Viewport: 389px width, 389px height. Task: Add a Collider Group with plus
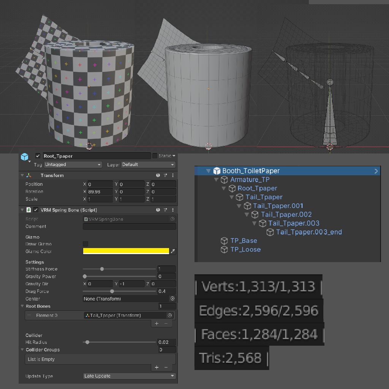pyautogui.click(x=157, y=367)
